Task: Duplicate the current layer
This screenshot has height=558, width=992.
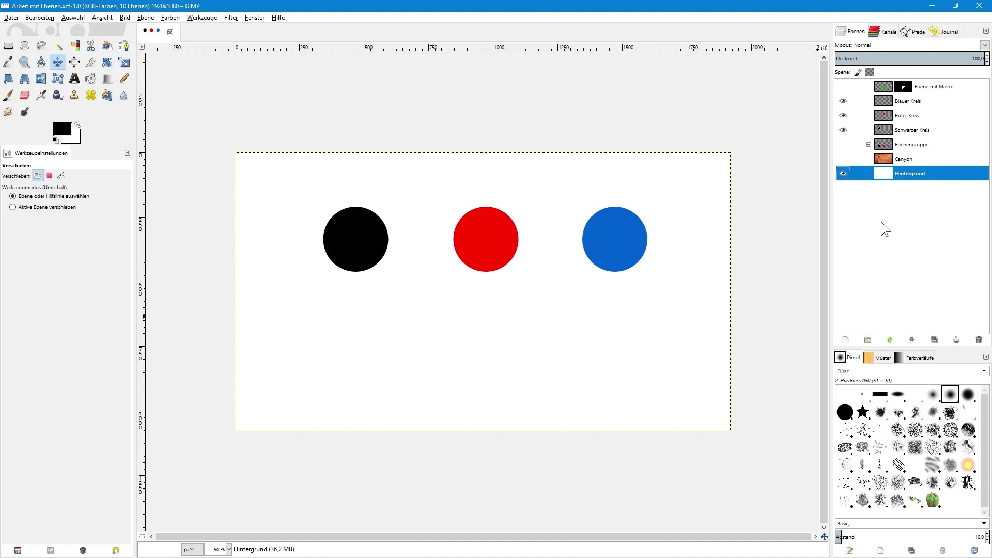Action: click(934, 340)
